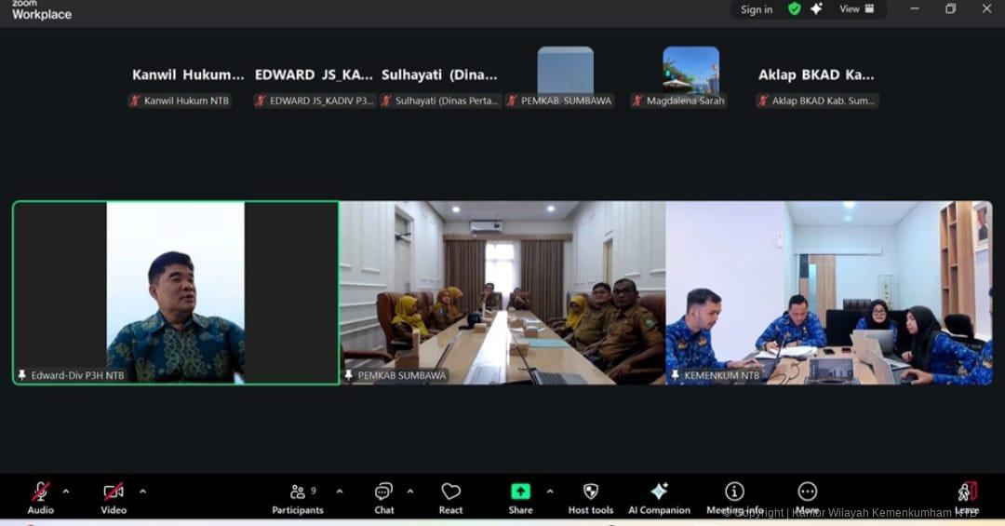The height and width of the screenshot is (526, 1005).
Task: Click the Sign in button
Action: click(x=757, y=9)
